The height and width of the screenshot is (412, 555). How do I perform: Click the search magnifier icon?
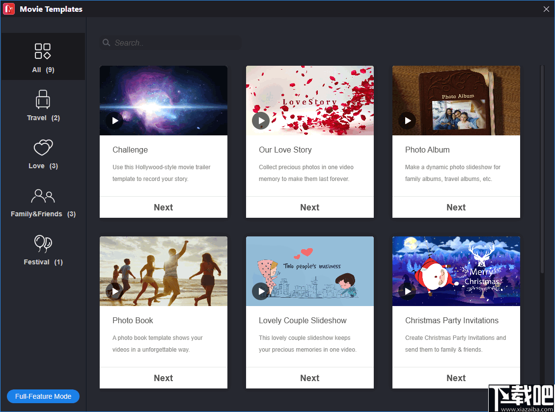coord(107,43)
